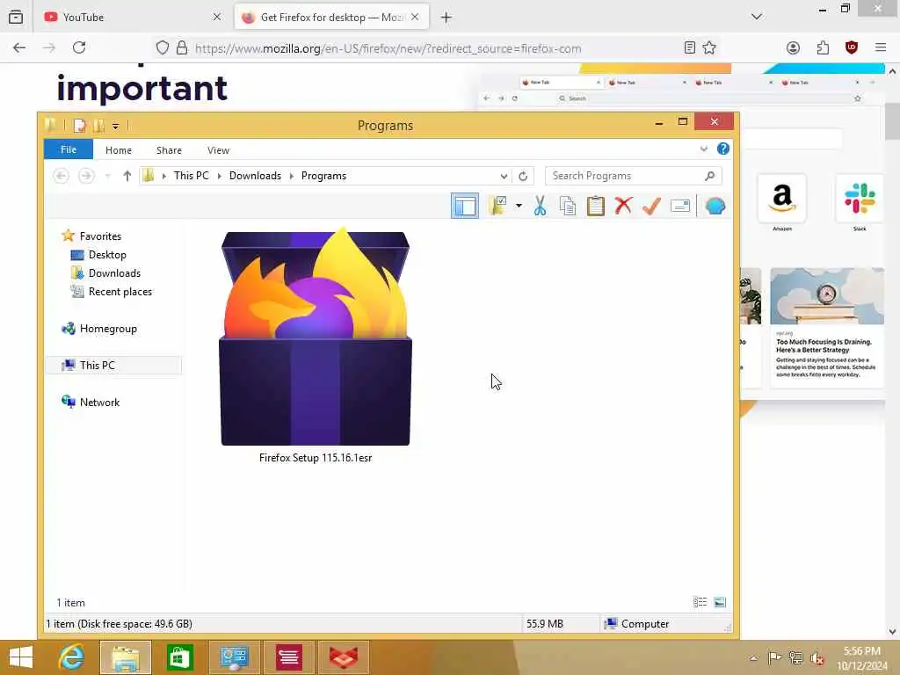900x675 pixels.
Task: Switch to details view in Explorer
Action: (700, 602)
